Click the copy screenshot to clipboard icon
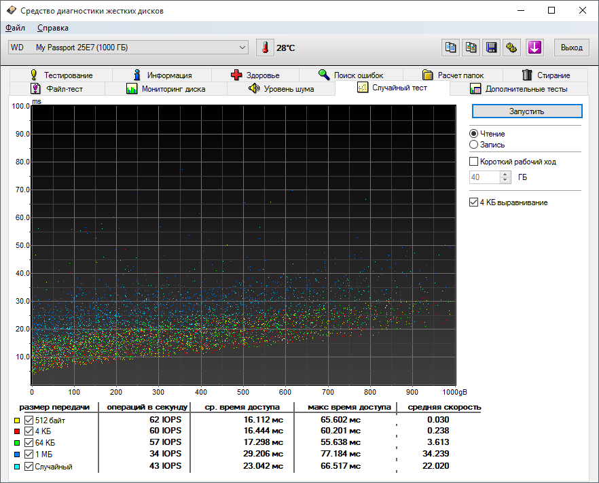Image resolution: width=599 pixels, height=483 pixels. coord(471,48)
